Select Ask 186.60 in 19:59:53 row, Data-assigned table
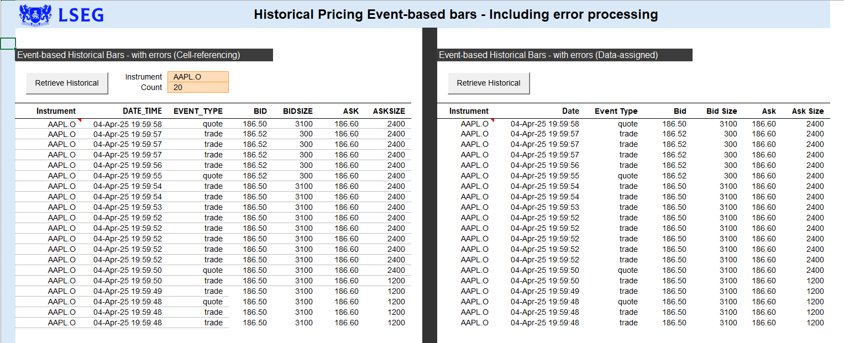This screenshot has height=343, width=844. pyautogui.click(x=764, y=207)
